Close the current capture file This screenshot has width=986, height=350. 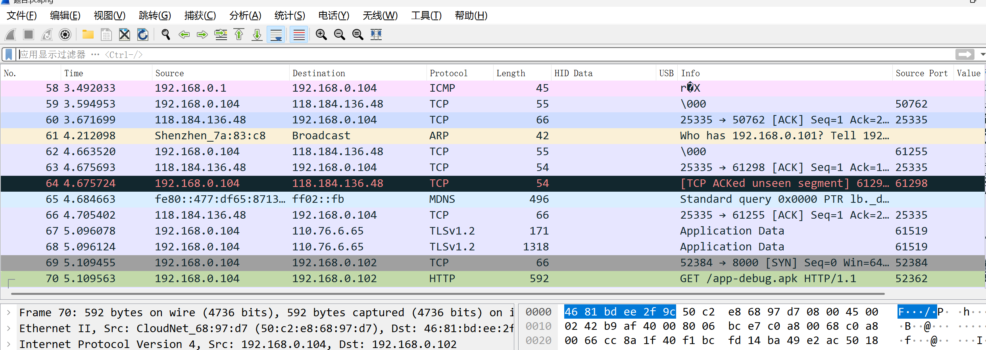(x=125, y=35)
